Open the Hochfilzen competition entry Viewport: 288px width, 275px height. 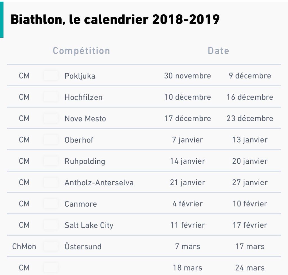pos(84,97)
